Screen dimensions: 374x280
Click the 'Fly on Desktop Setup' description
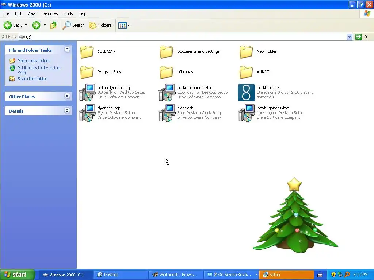pyautogui.click(x=116, y=113)
